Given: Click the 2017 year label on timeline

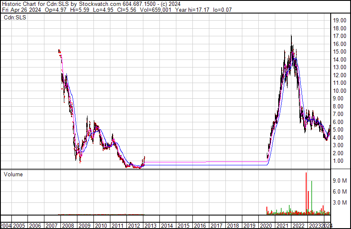Looking at the screenshot, I should click(217, 226).
